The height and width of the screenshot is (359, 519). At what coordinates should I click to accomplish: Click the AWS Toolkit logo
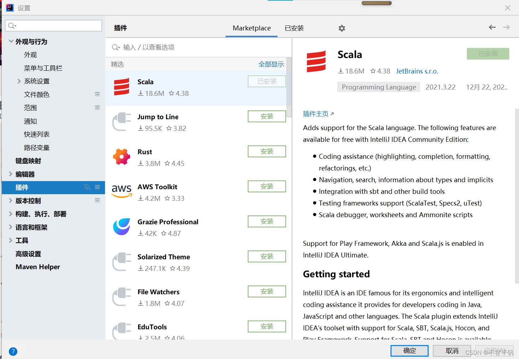coord(122,191)
